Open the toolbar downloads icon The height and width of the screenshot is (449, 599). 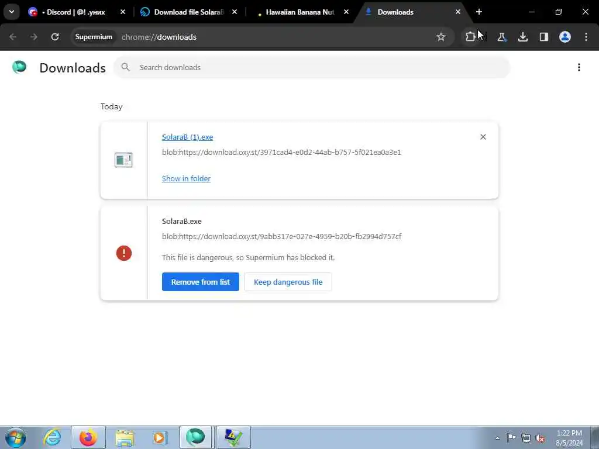523,37
